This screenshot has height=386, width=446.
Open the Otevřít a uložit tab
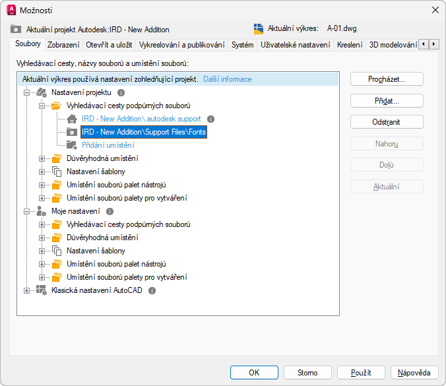[110, 45]
